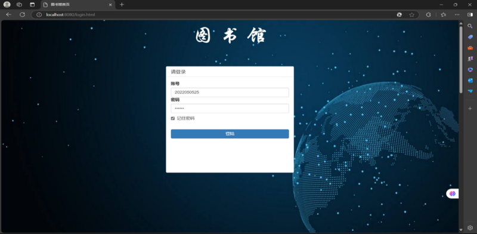The width and height of the screenshot is (477, 234).
Task: Open a new browser tab
Action: [x=122, y=5]
